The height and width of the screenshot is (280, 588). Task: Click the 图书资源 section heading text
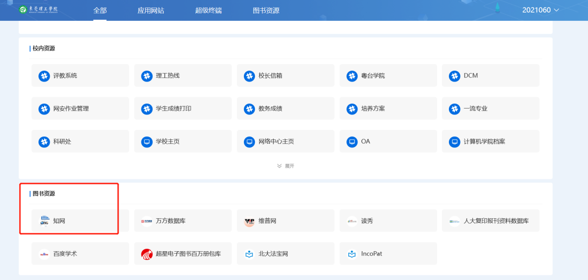coord(44,194)
